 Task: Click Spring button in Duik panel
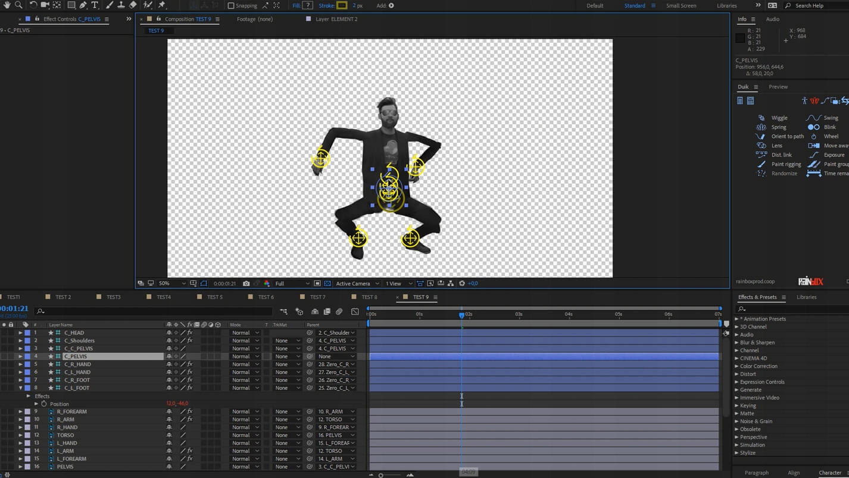click(x=778, y=127)
